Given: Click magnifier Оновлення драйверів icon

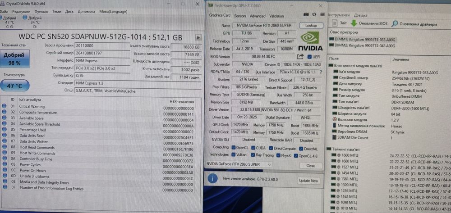Looking at the screenshot, I should tap(395, 23).
